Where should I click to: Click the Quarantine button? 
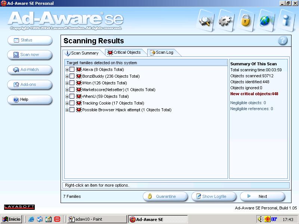click(165, 196)
